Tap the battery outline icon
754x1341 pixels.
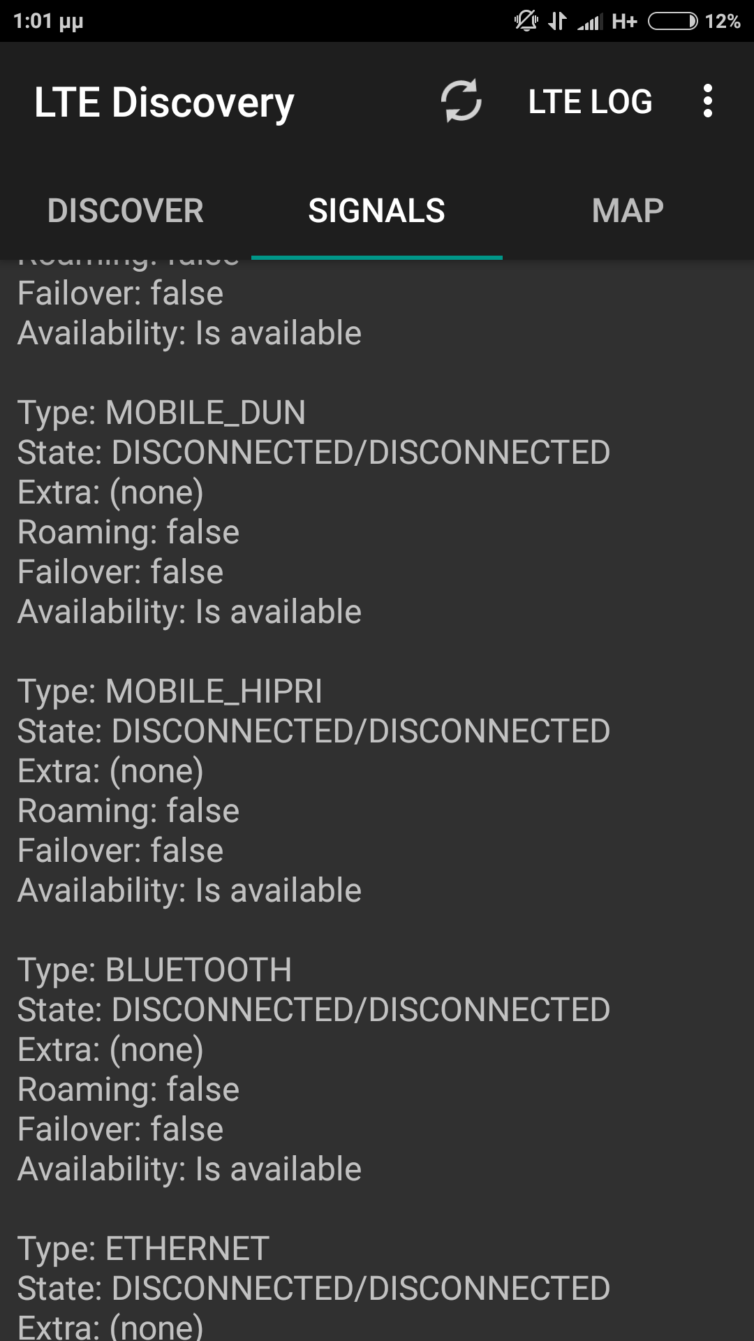[x=672, y=22]
